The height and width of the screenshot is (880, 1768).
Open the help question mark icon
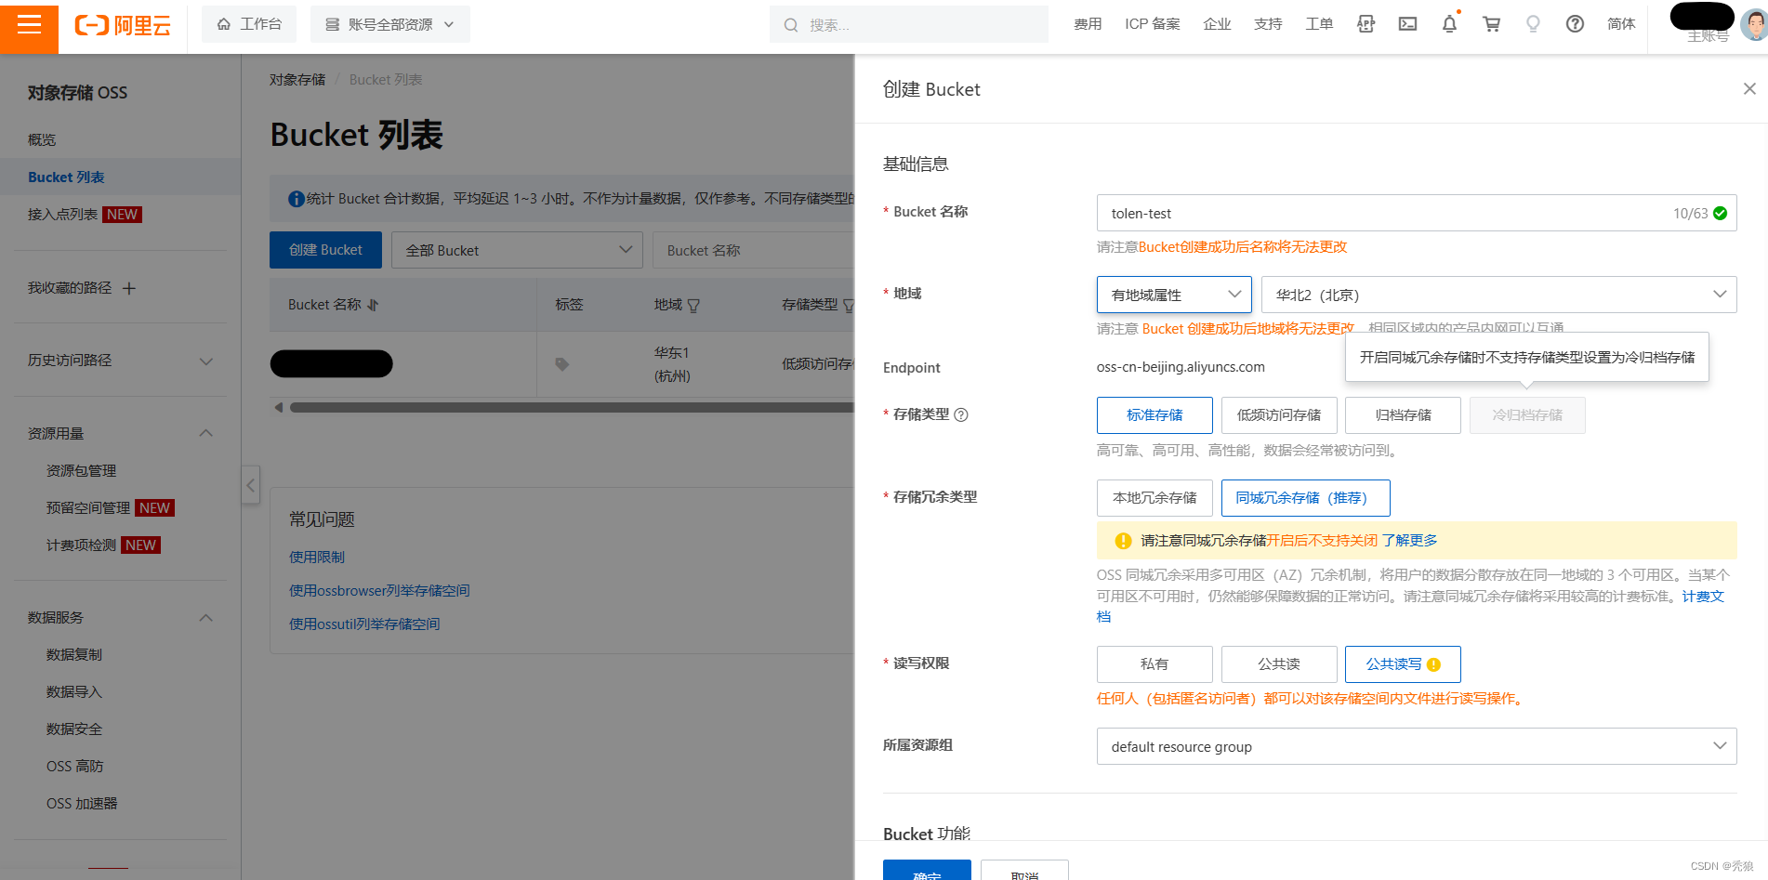pos(1575,24)
